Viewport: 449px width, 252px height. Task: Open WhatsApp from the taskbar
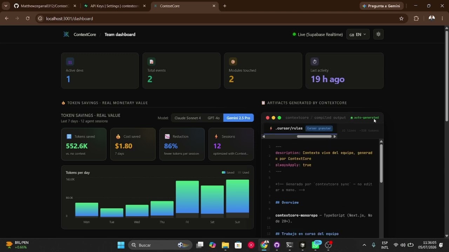point(316,245)
